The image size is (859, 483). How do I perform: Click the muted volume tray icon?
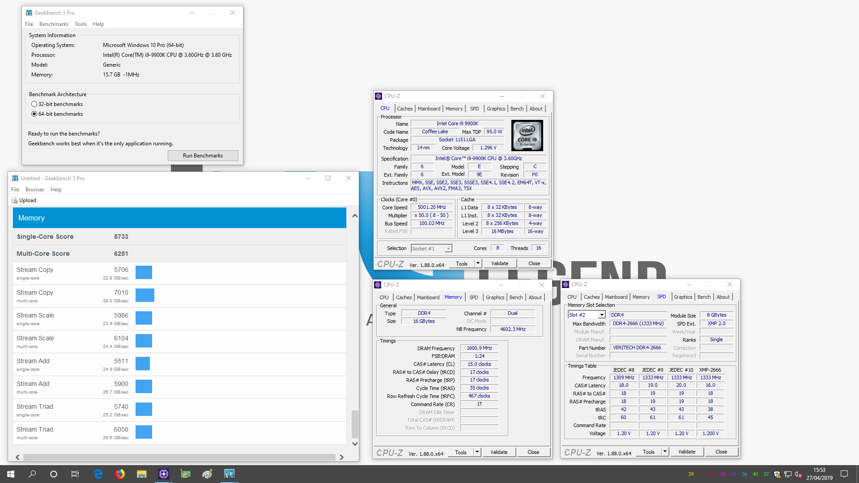tap(799, 474)
